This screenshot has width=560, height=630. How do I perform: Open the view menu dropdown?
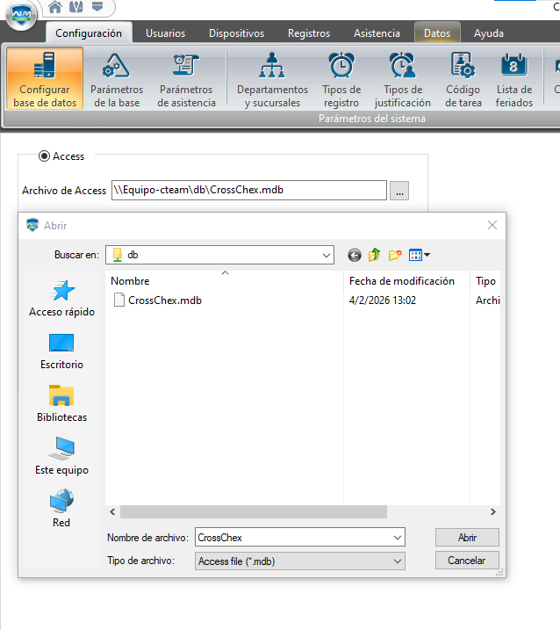pyautogui.click(x=419, y=255)
